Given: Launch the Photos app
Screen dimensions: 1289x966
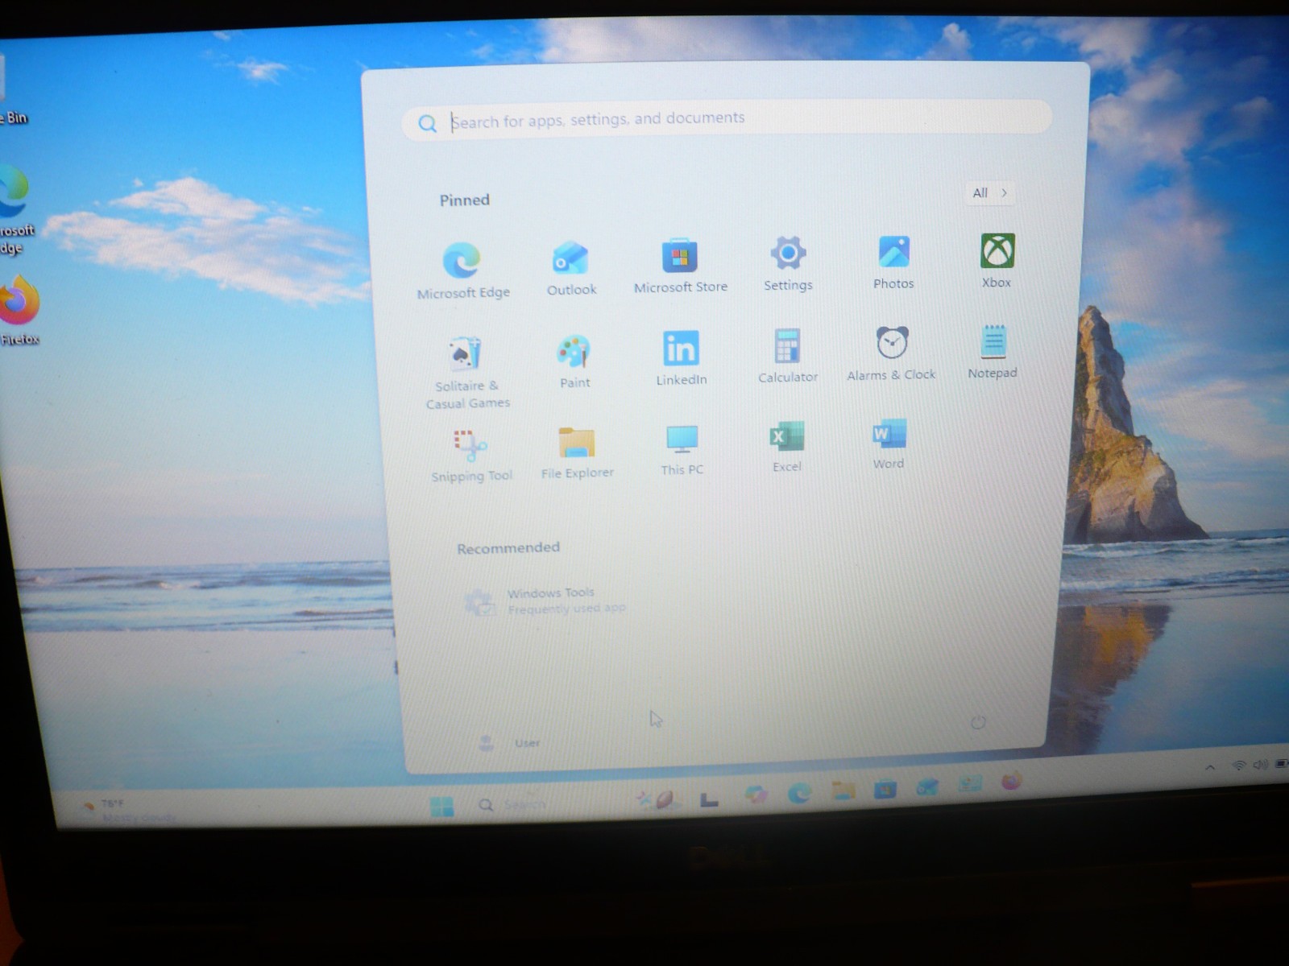Looking at the screenshot, I should [x=893, y=262].
